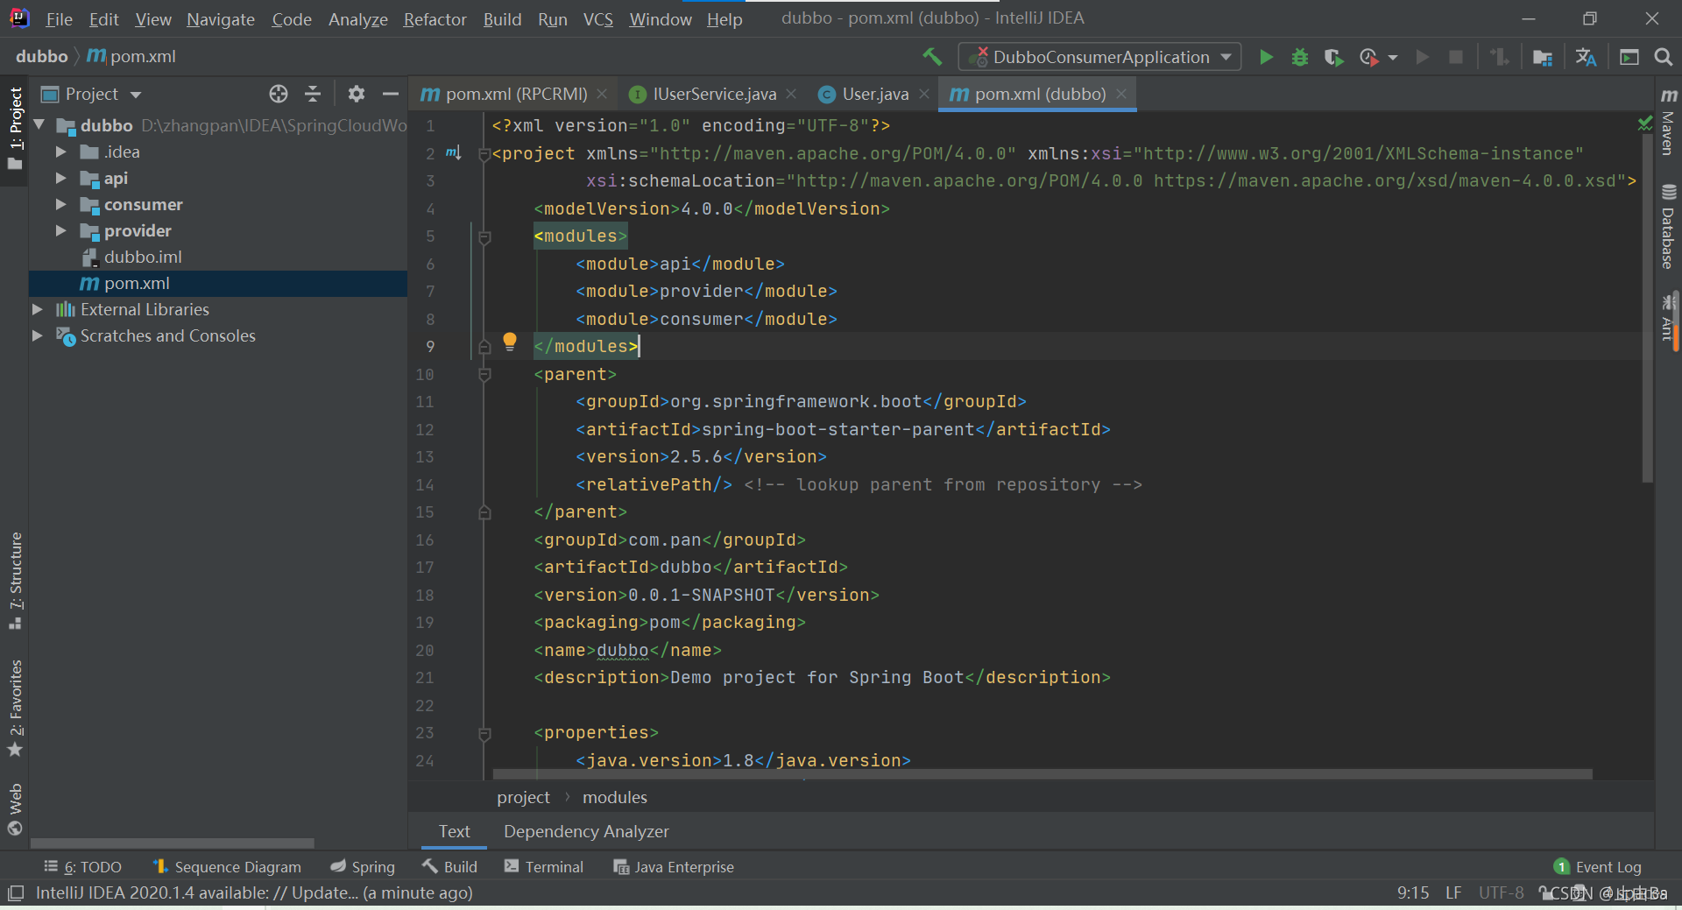Image resolution: width=1682 pixels, height=910 pixels.
Task: Click the editor horizontal scrollbar
Action: [x=1042, y=774]
